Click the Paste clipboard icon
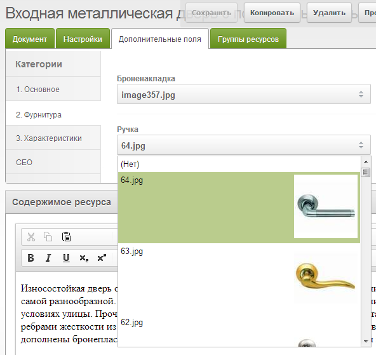The image size is (376, 355). point(66,237)
